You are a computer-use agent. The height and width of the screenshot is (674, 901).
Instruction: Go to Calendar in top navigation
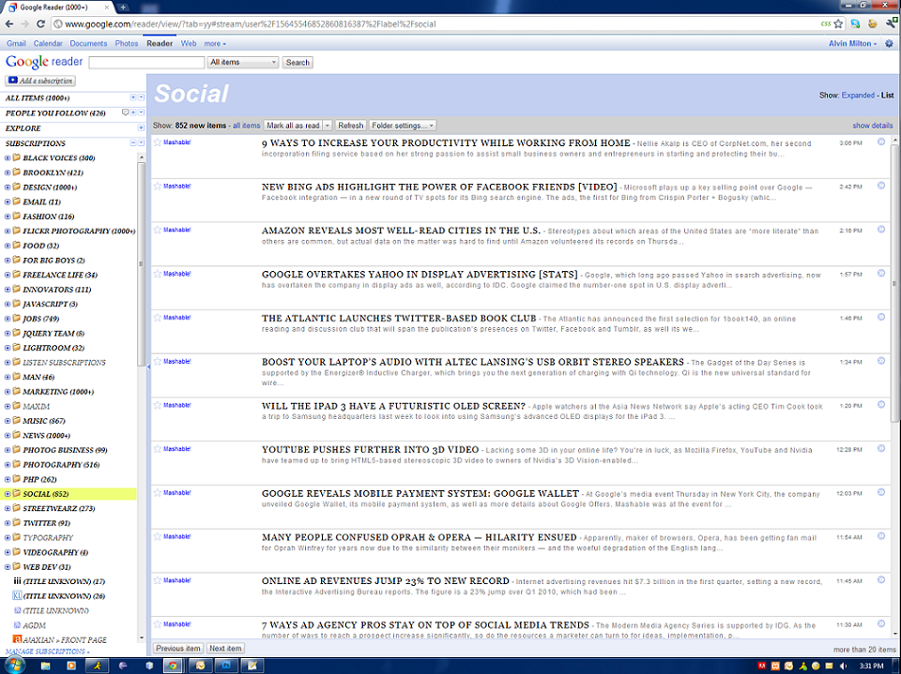pyautogui.click(x=48, y=44)
